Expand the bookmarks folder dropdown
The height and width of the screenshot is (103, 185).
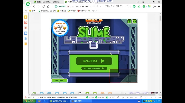(36, 11)
